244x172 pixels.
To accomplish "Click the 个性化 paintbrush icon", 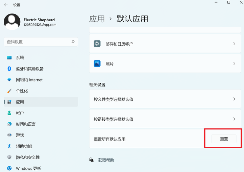I will (x=9, y=91).
